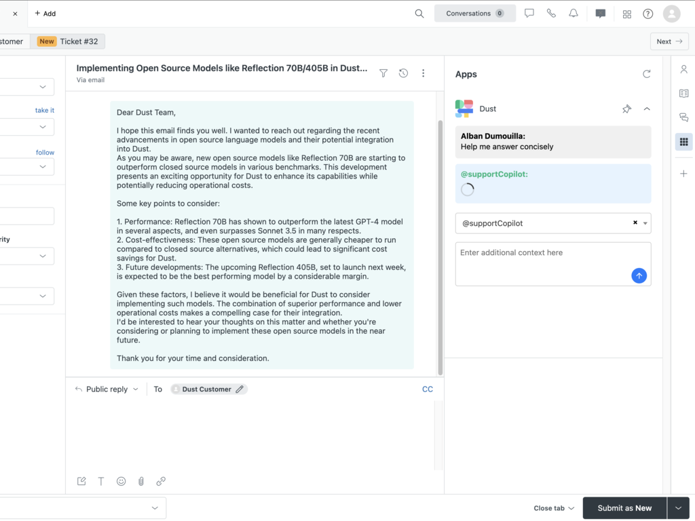This screenshot has width=695, height=521.
Task: Insert emoji in reply
Action: point(121,481)
